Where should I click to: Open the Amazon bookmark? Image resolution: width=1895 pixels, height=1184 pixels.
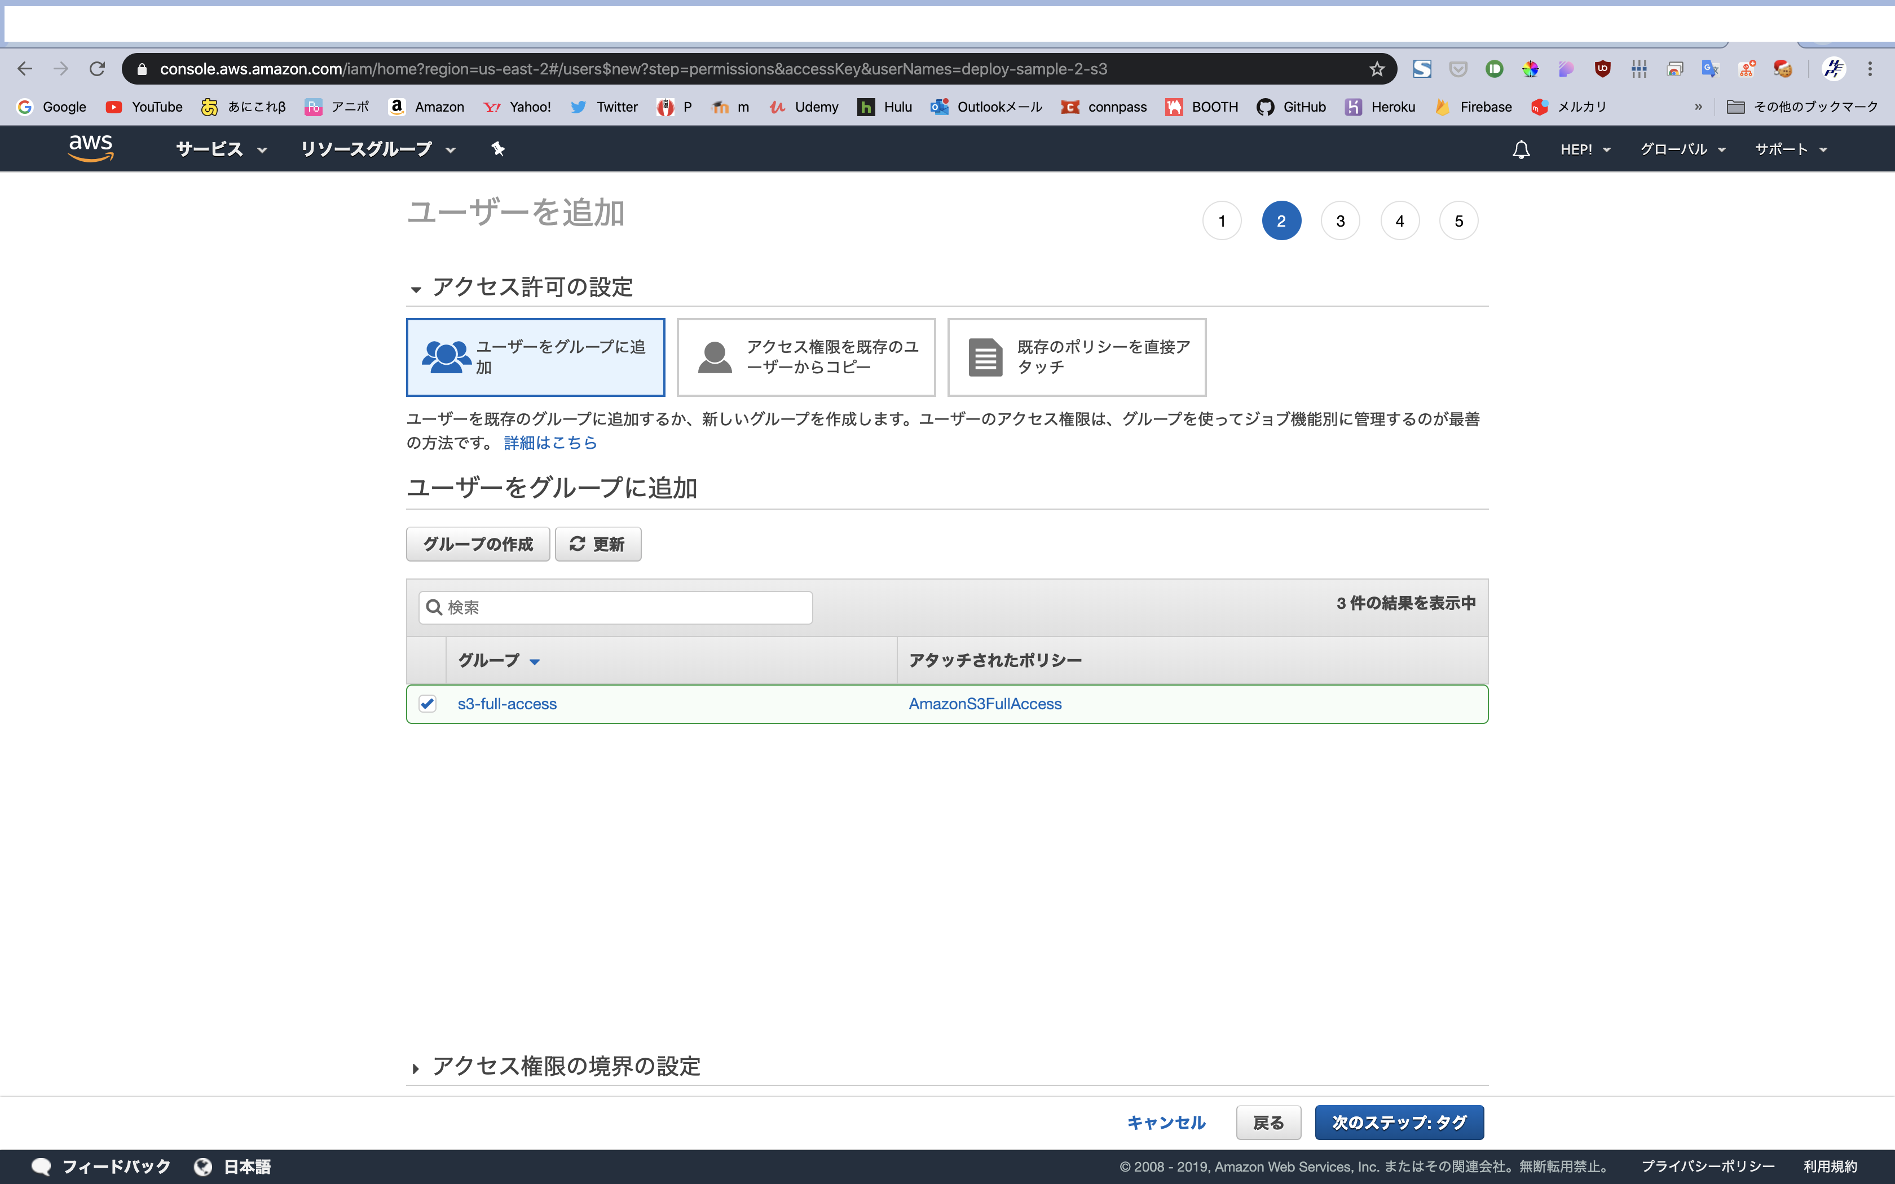pyautogui.click(x=427, y=107)
